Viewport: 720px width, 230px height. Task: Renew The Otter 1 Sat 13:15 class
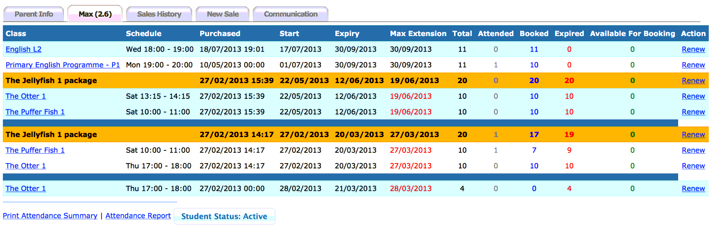[693, 96]
